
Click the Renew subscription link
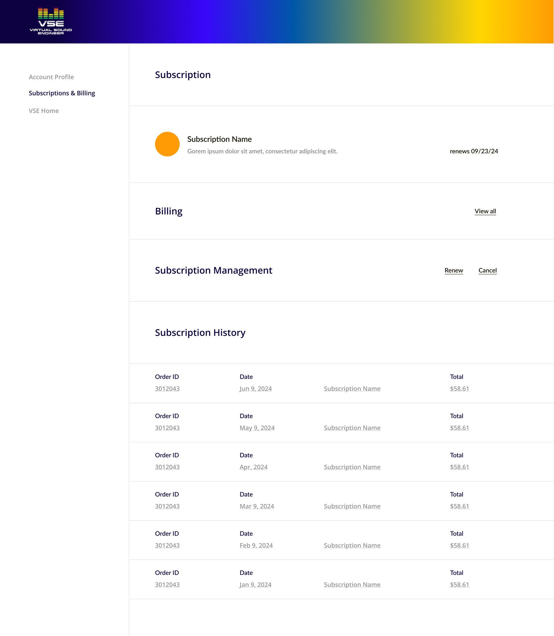point(453,270)
